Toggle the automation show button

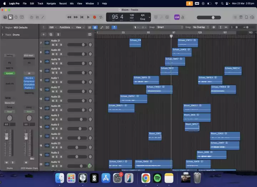pos(102,27)
